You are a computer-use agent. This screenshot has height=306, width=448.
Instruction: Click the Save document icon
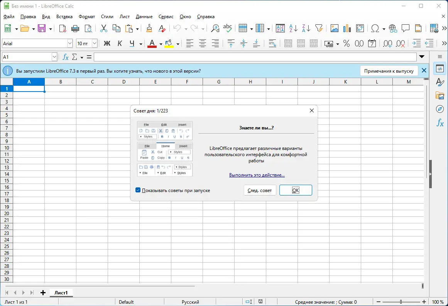[x=41, y=29]
